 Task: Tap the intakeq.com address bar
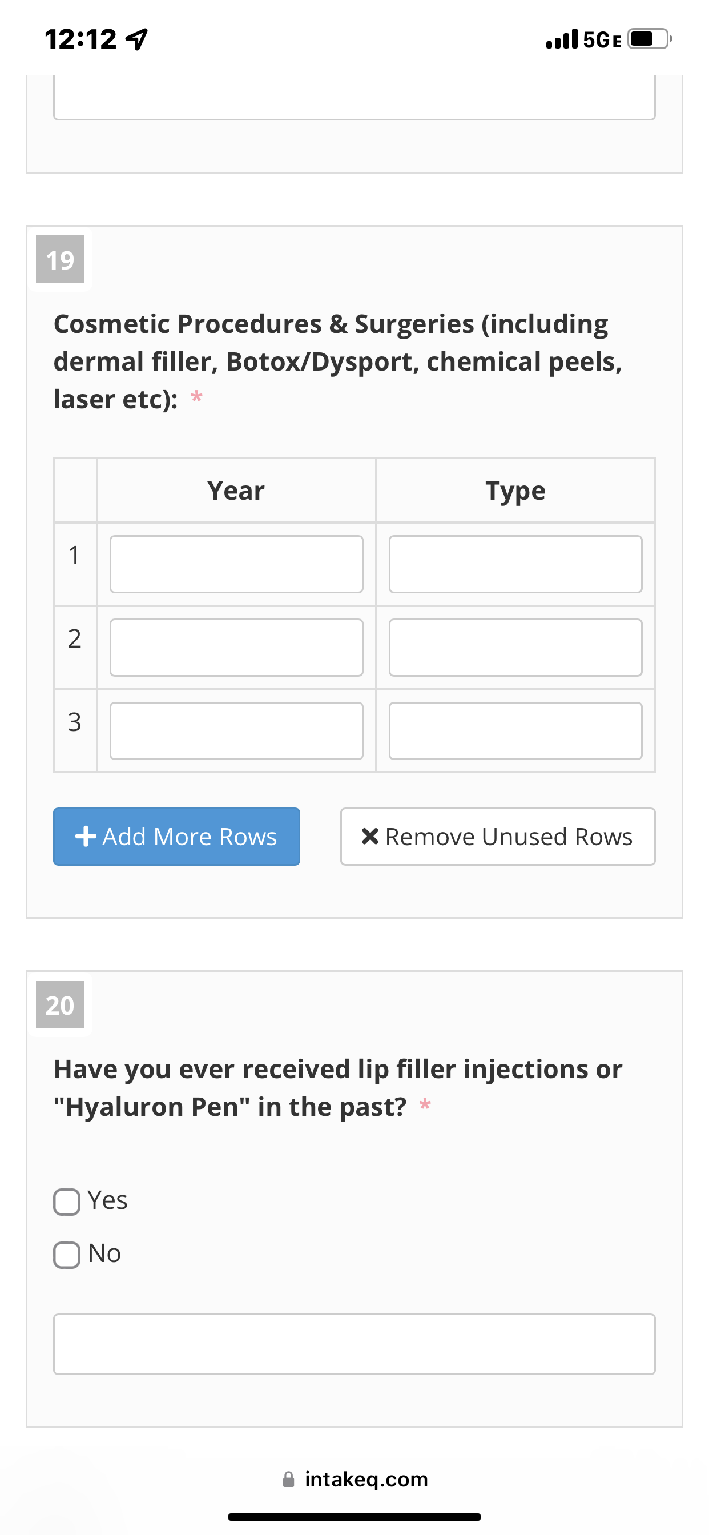pyautogui.click(x=354, y=1479)
